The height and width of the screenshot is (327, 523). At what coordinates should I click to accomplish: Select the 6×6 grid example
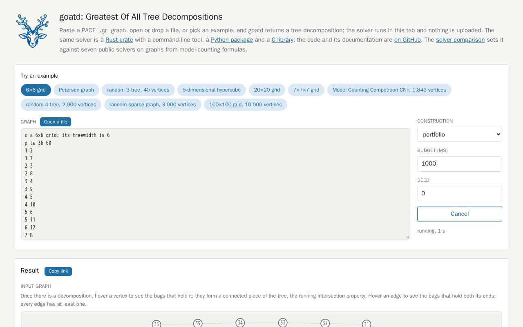[x=36, y=90]
